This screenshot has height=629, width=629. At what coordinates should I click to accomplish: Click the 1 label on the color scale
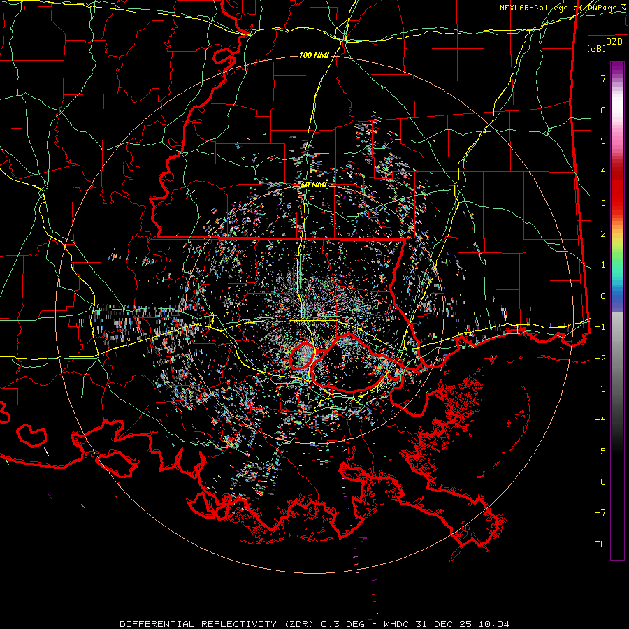click(x=603, y=265)
